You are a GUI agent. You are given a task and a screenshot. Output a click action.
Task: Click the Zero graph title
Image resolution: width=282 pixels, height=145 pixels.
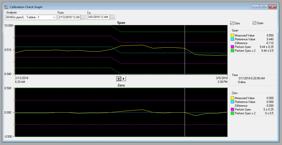[121, 85]
